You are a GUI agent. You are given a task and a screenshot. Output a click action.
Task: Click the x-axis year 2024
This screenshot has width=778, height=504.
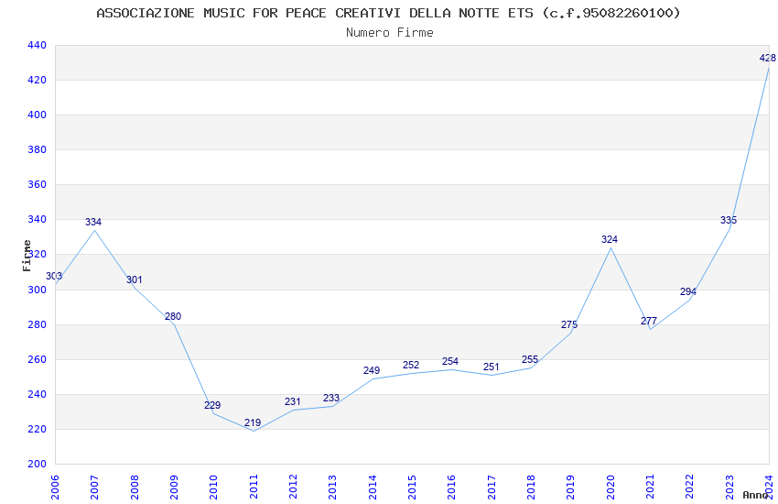[x=770, y=487]
